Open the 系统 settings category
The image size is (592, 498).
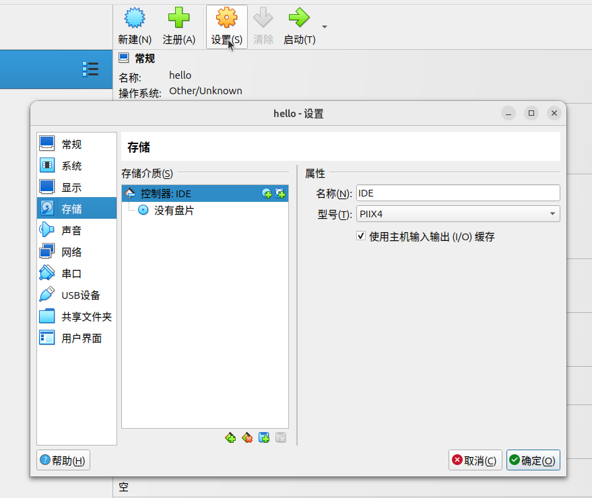point(71,166)
